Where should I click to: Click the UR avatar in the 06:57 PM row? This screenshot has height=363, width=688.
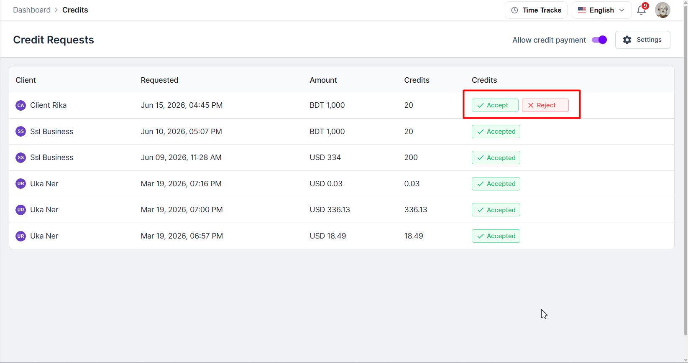[20, 236]
